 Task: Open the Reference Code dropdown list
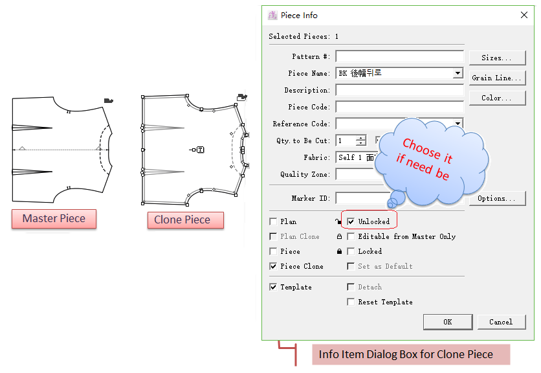tap(458, 124)
